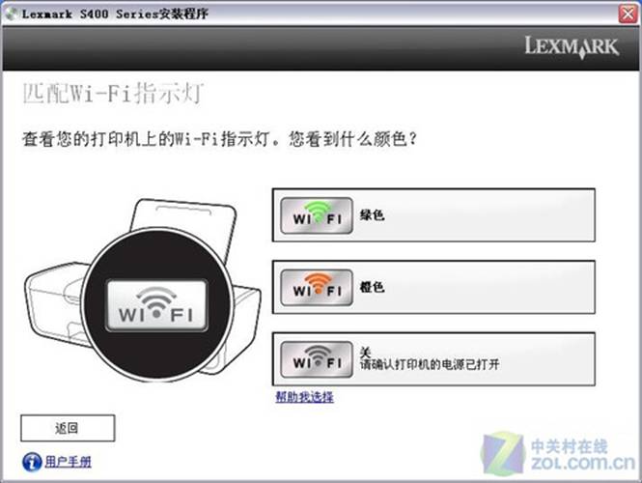Image resolution: width=642 pixels, height=483 pixels.
Task: Click the gray unlit Wi-Fi indicator icon
Action: [317, 359]
